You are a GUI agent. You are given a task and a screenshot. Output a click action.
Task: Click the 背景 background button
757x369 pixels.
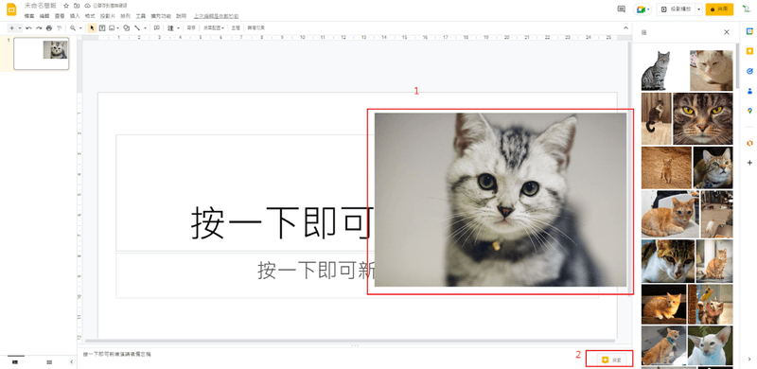point(191,28)
